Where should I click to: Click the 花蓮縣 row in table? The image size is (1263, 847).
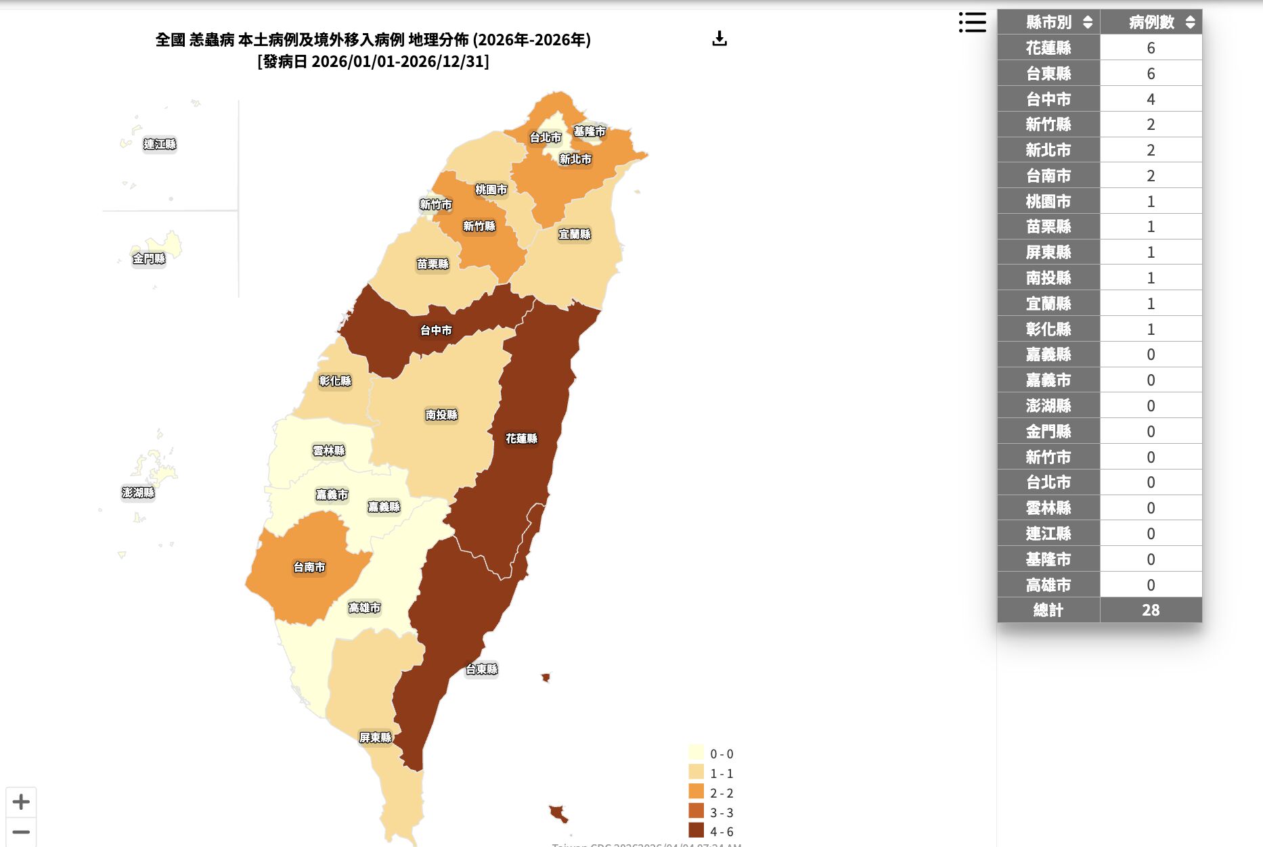tap(1099, 48)
